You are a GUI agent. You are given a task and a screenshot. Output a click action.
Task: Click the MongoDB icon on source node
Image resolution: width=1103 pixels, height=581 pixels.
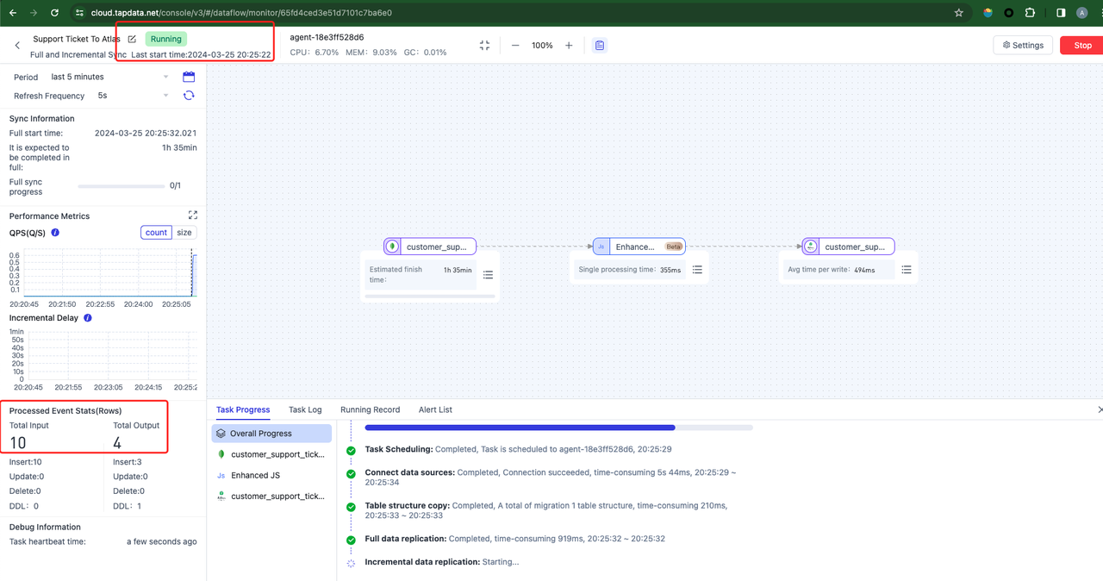pos(392,247)
